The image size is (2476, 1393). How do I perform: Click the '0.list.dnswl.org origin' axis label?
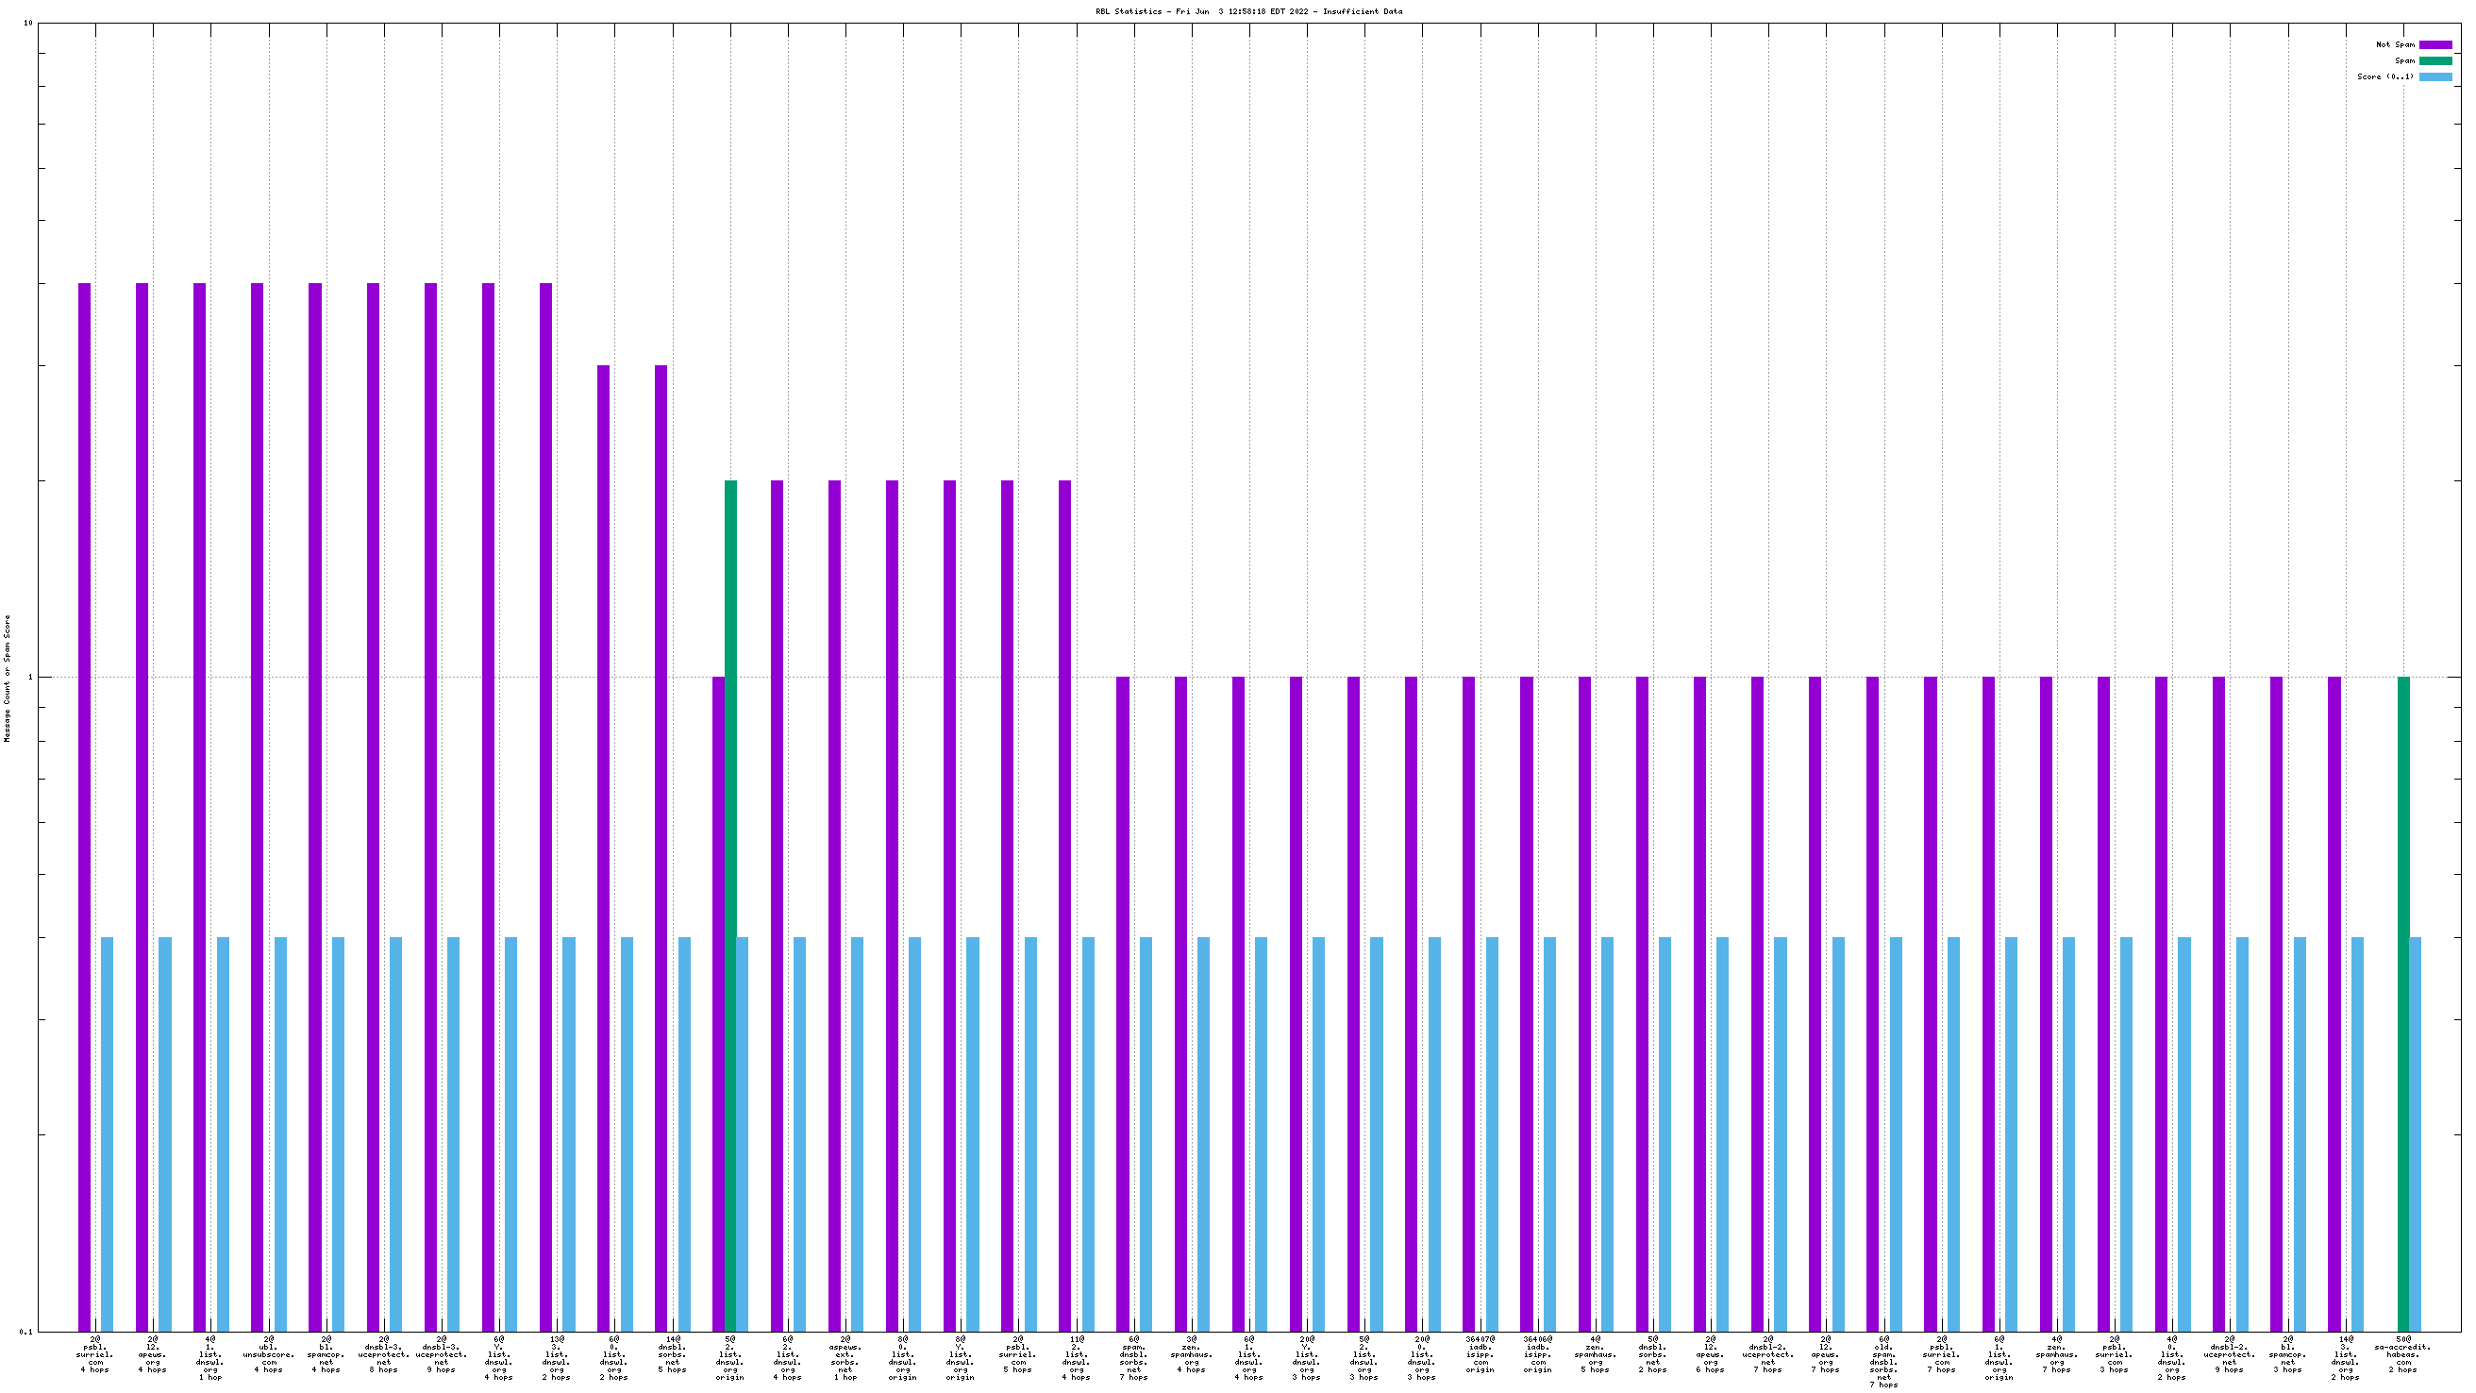[x=902, y=1357]
